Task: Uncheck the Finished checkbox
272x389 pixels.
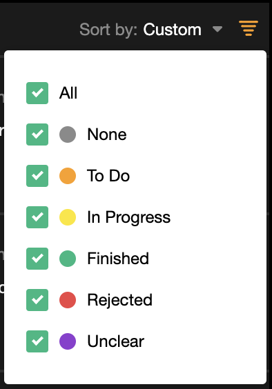Action: click(37, 259)
